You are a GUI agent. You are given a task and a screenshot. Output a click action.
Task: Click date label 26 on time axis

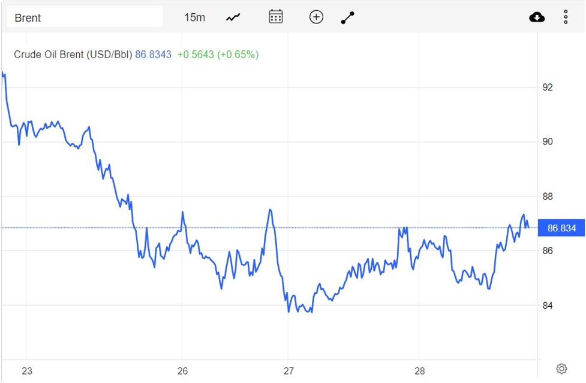pyautogui.click(x=183, y=371)
